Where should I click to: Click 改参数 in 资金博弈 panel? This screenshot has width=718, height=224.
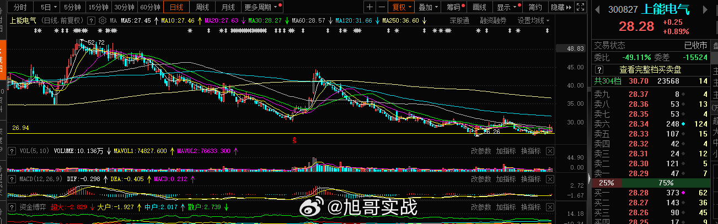tap(481, 207)
